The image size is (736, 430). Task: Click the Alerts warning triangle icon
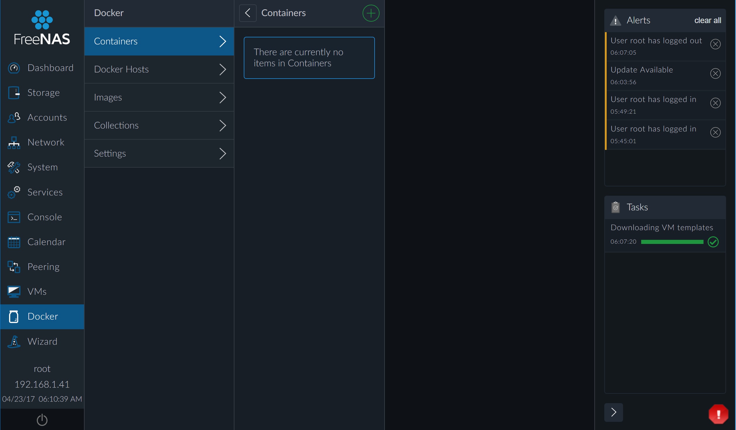[615, 20]
